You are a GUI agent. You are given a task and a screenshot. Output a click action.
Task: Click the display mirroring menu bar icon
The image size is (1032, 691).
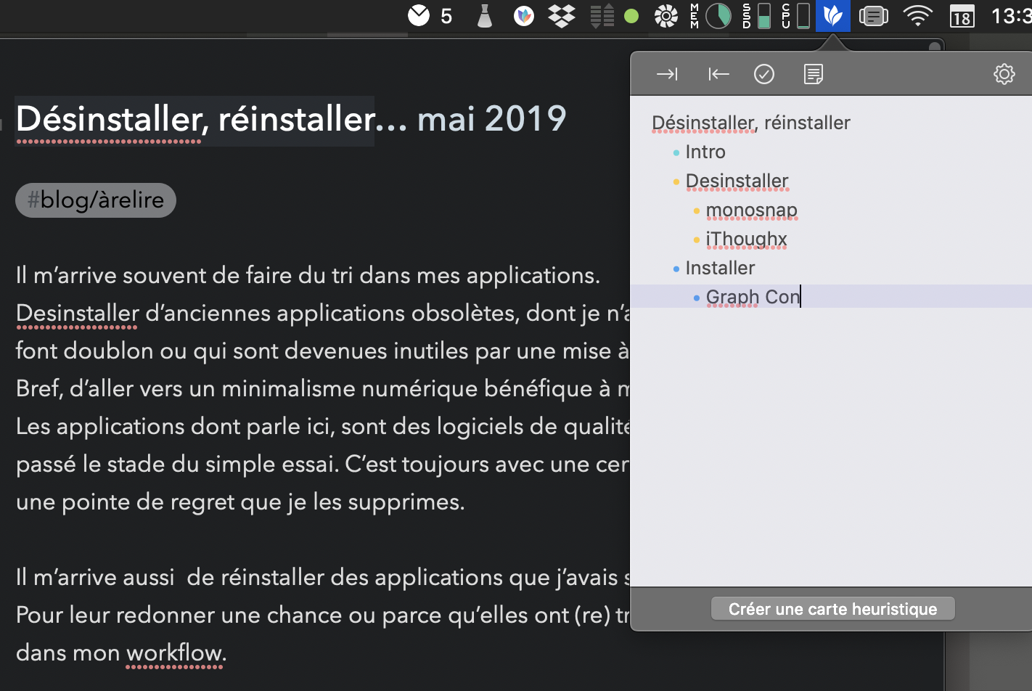point(874,15)
